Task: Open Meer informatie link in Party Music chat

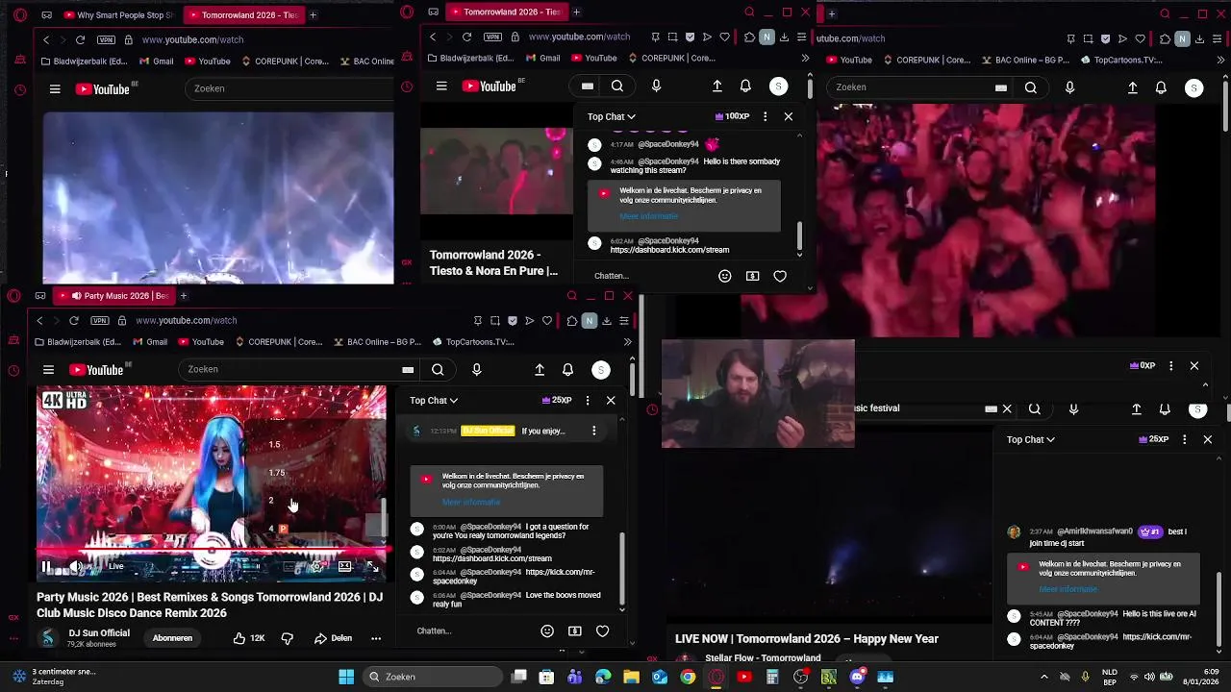Action: 471,503
